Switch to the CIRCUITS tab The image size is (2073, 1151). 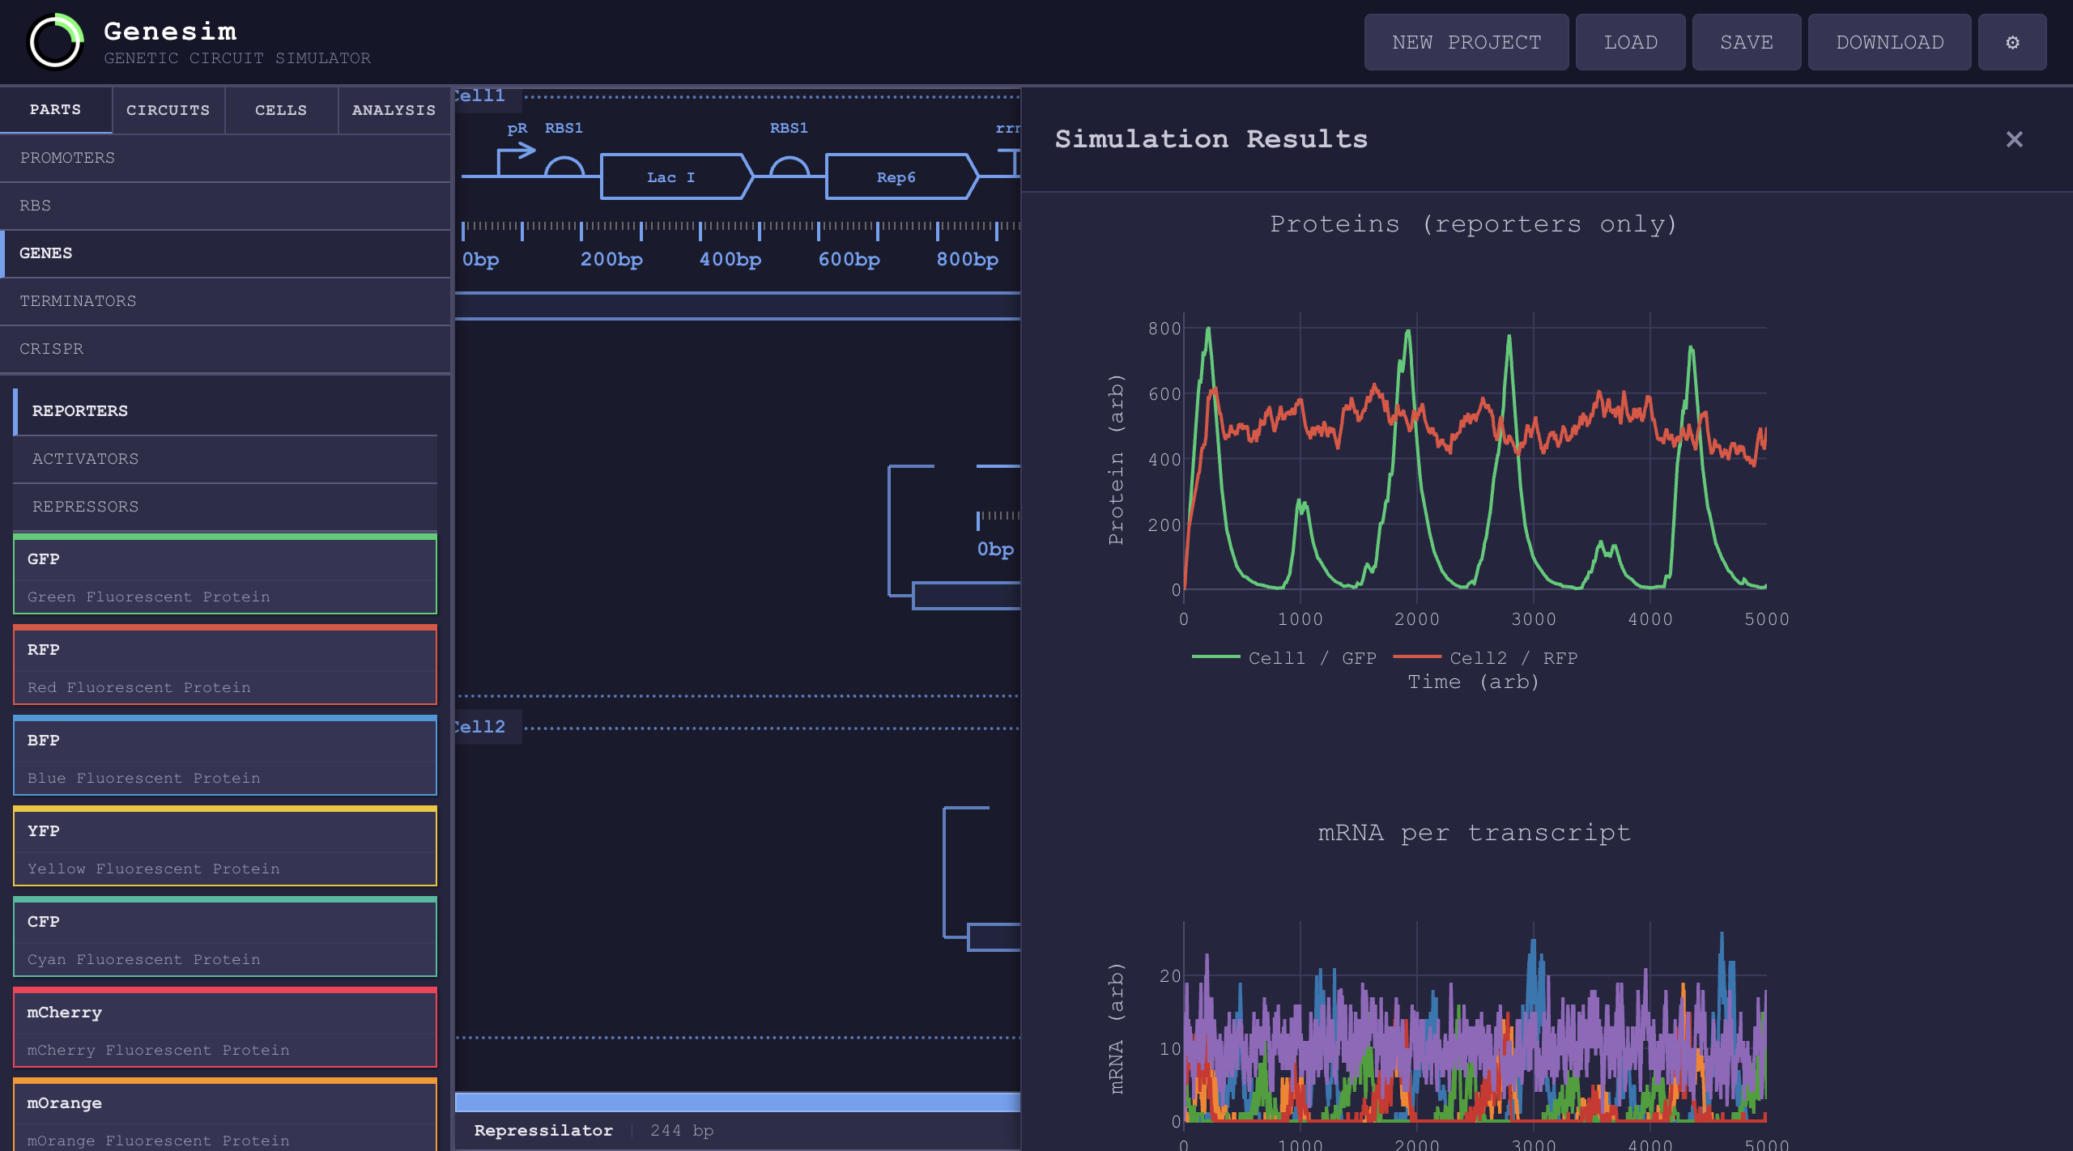(168, 111)
